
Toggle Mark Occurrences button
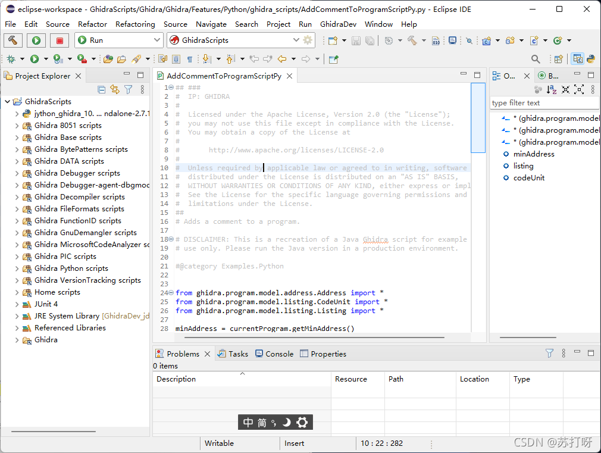point(162,59)
